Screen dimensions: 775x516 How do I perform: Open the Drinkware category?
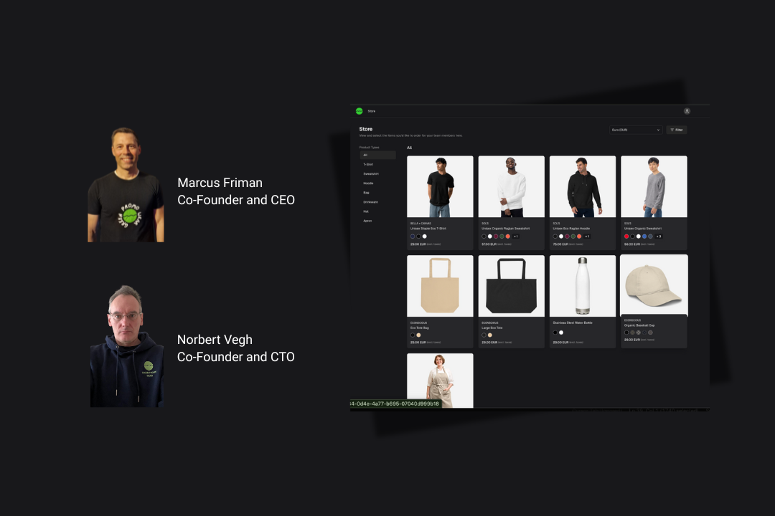370,202
